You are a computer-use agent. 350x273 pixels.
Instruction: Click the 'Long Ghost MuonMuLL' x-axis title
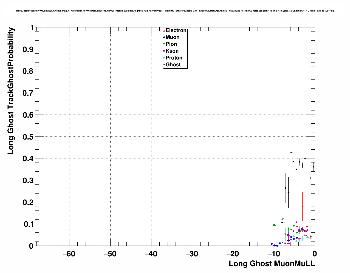[272, 264]
